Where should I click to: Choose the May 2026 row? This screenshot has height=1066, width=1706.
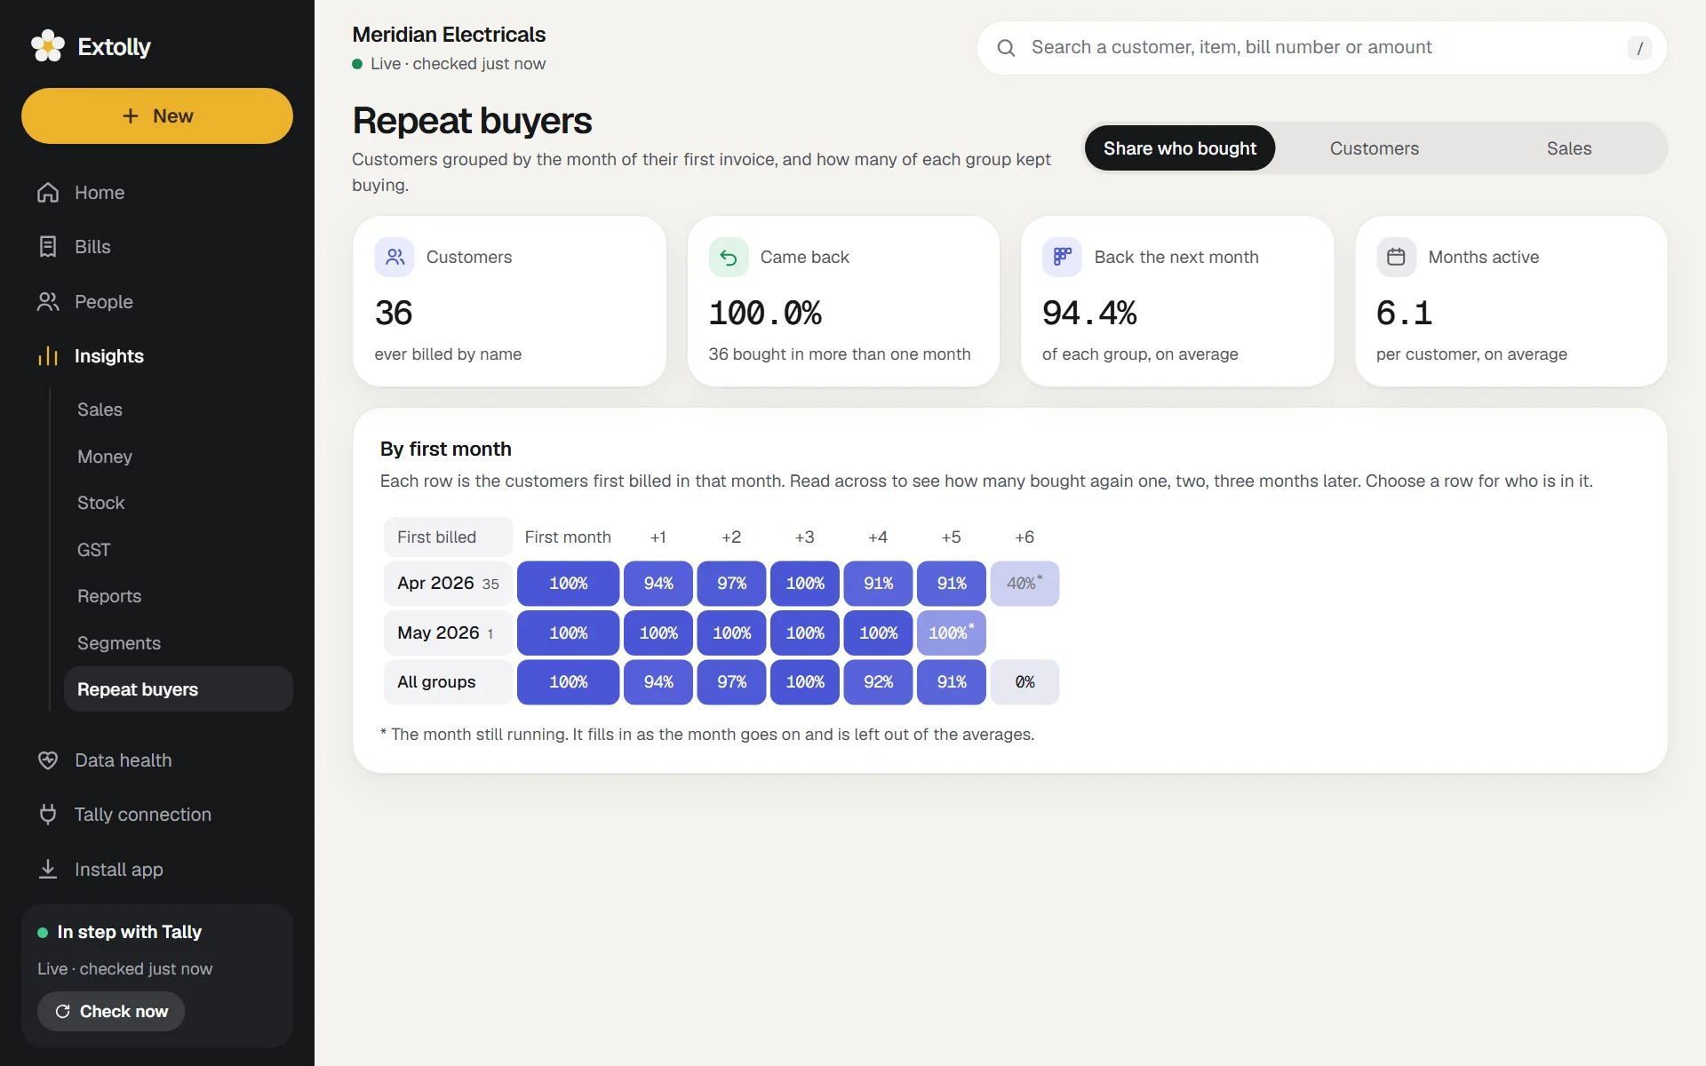448,632
